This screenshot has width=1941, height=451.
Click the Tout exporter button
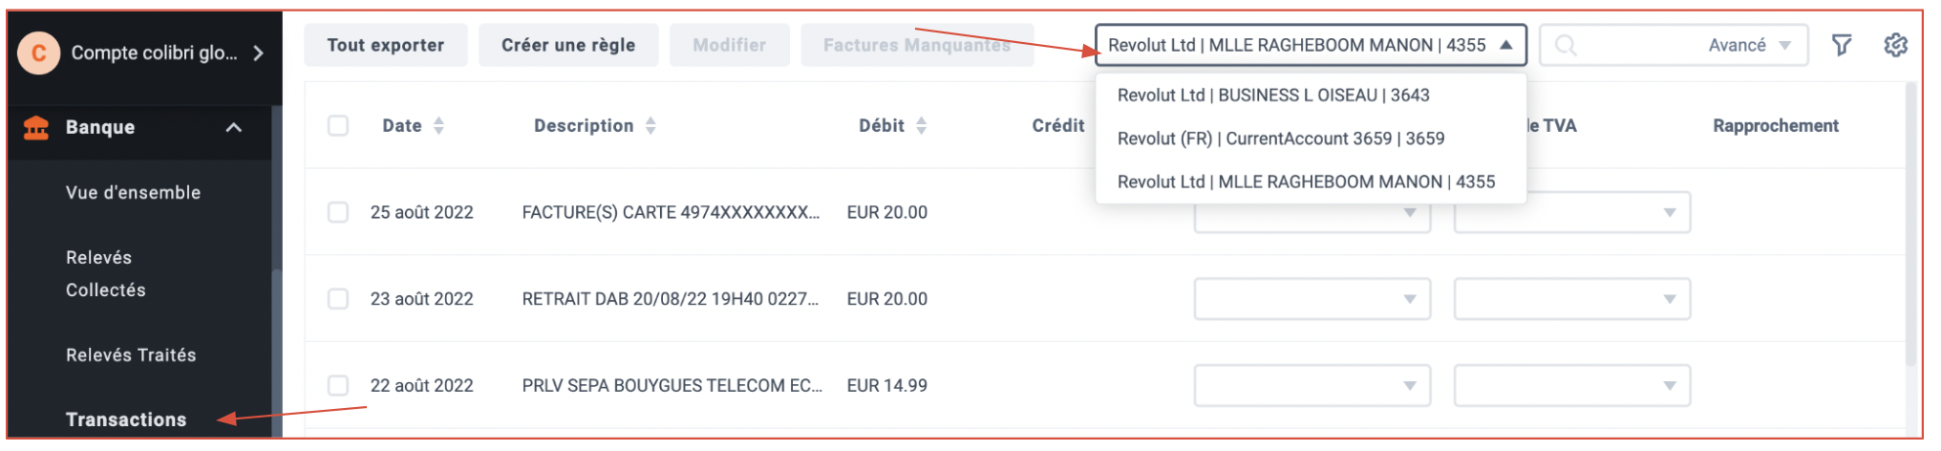point(386,45)
